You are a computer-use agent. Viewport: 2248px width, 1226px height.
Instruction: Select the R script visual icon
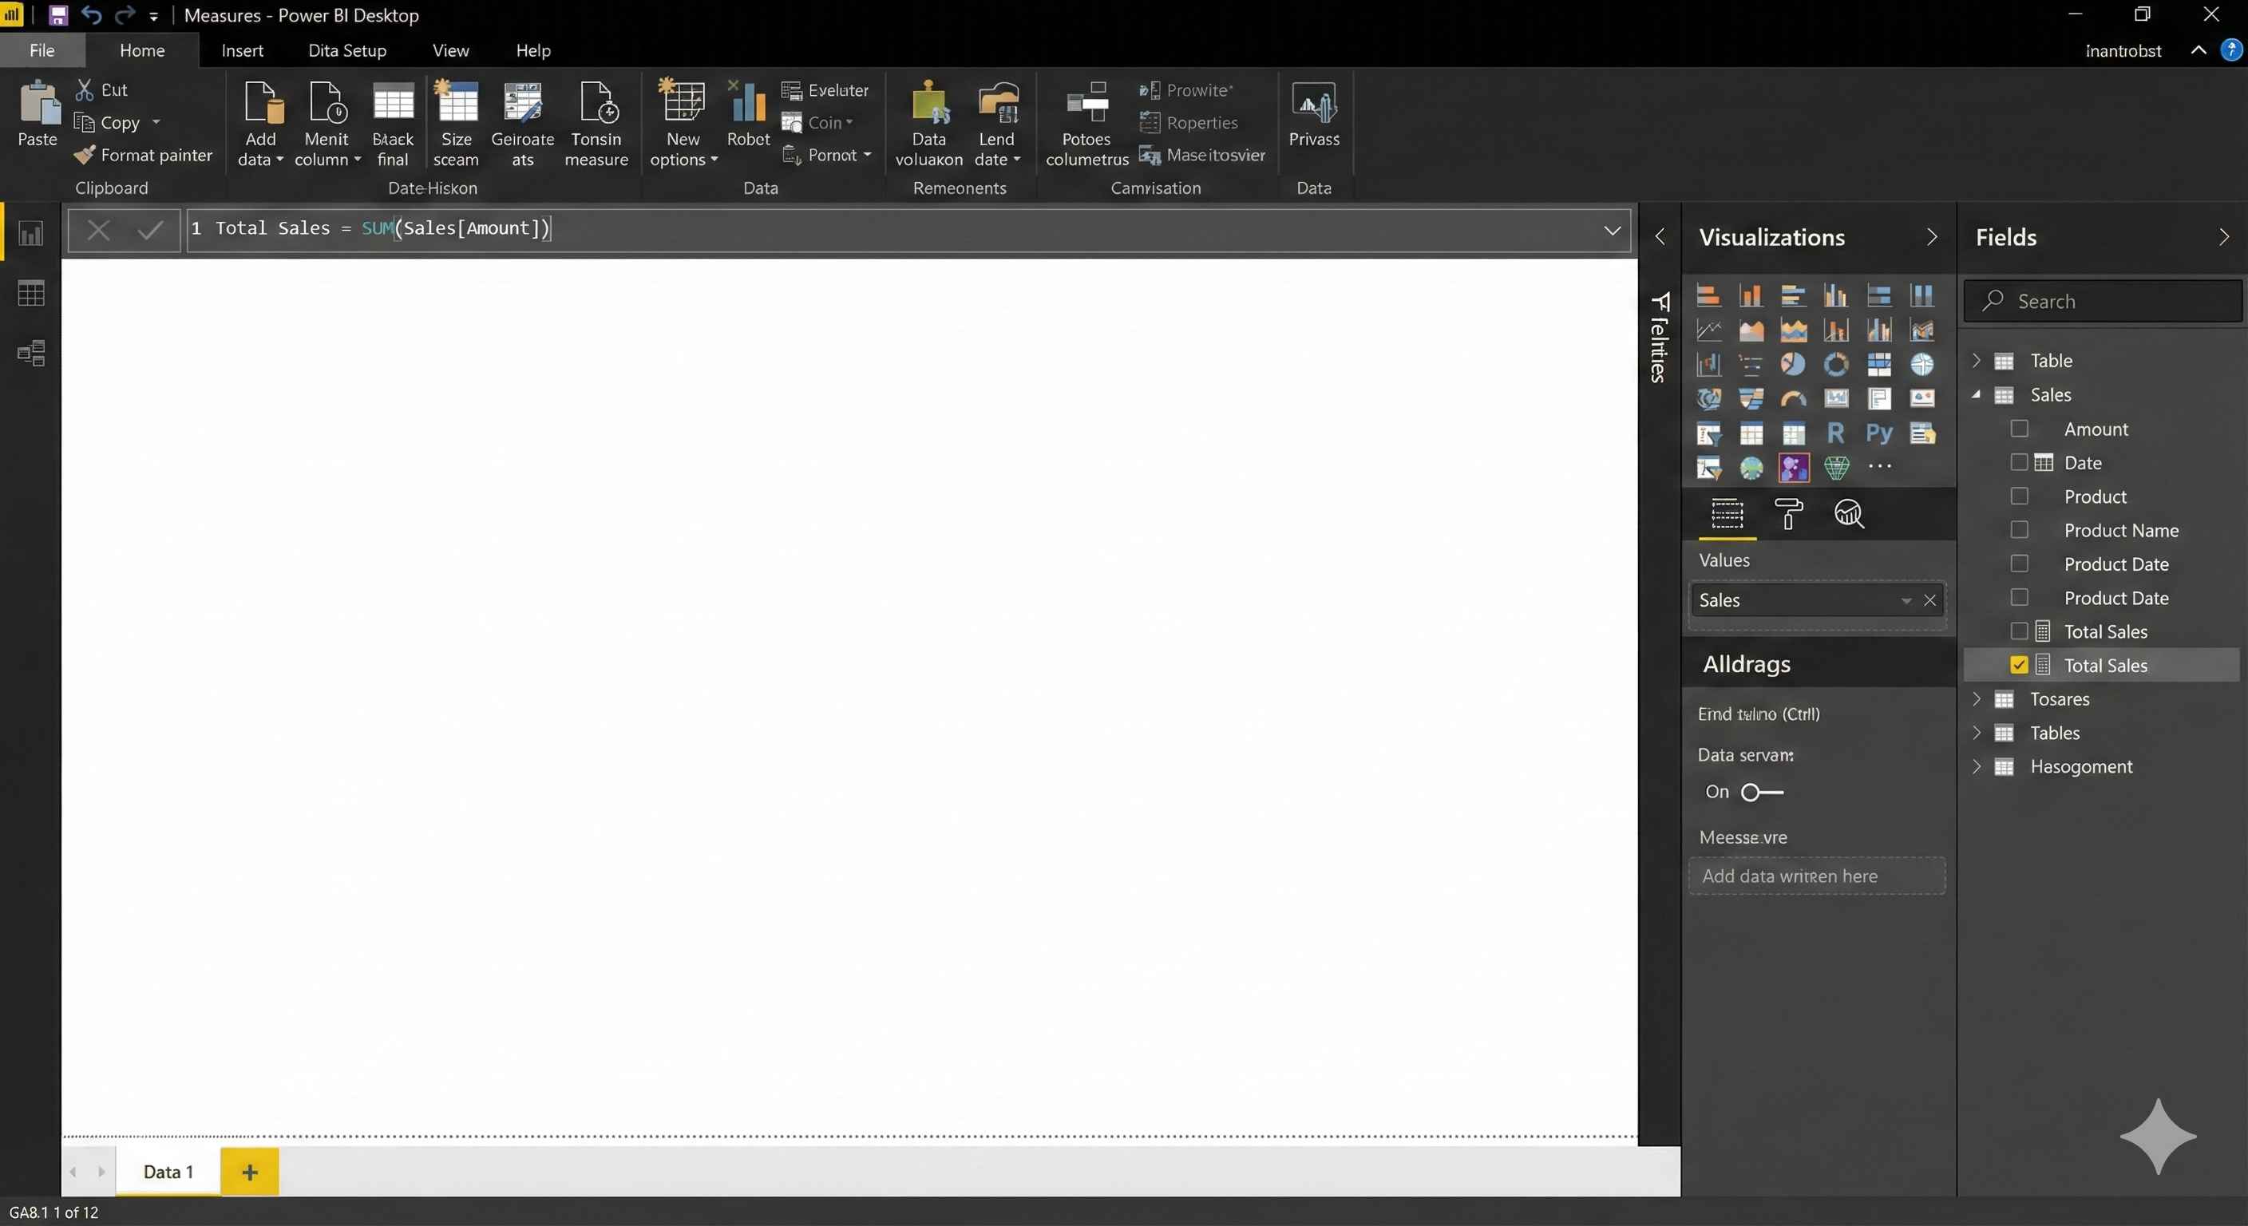[1835, 433]
